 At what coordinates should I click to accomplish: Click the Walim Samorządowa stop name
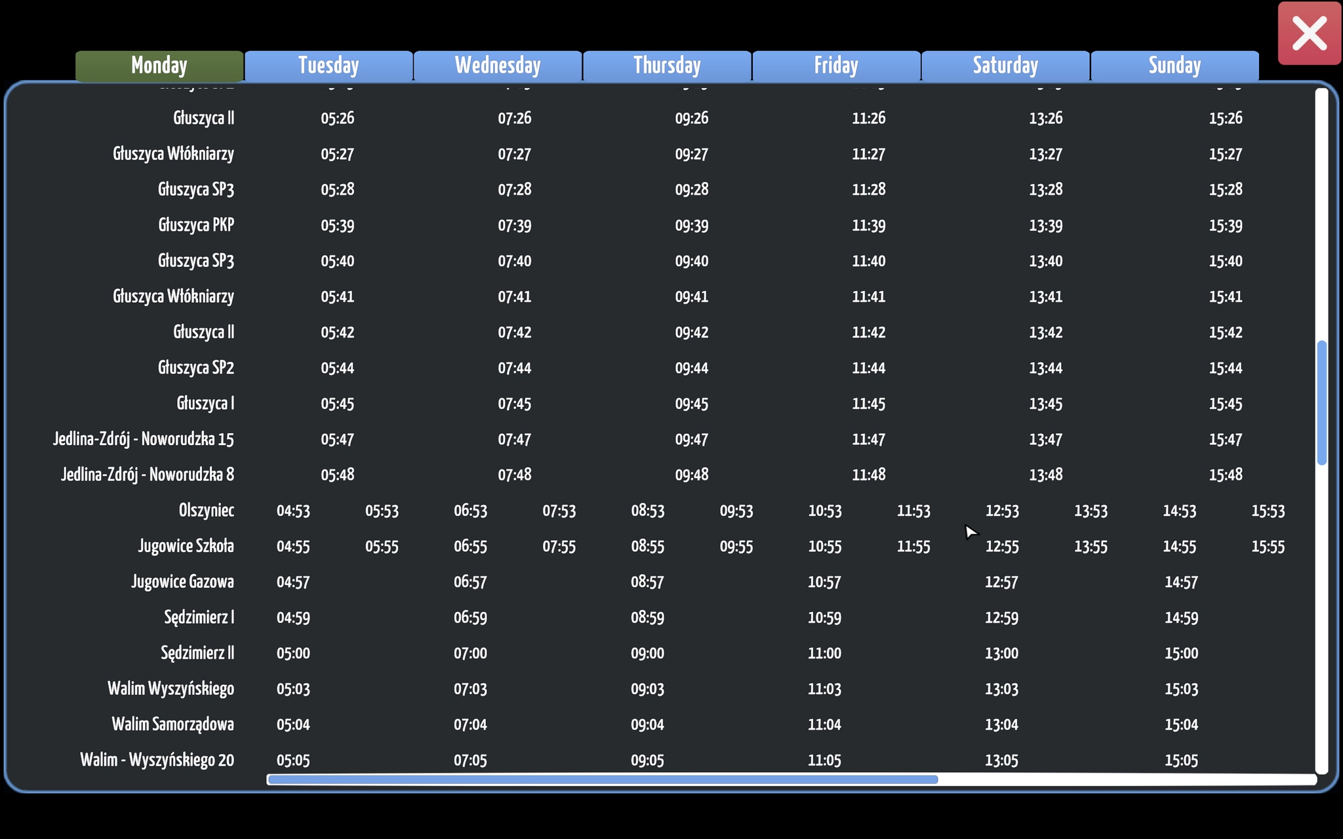click(172, 724)
